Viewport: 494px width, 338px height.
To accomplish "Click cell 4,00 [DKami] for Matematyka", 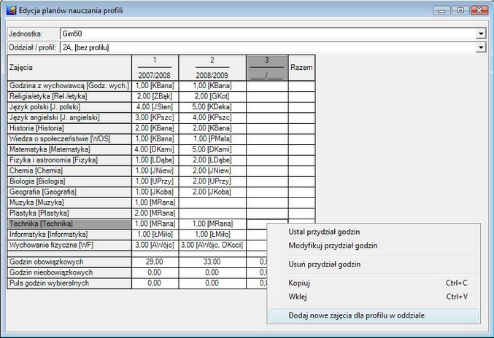I will click(155, 149).
